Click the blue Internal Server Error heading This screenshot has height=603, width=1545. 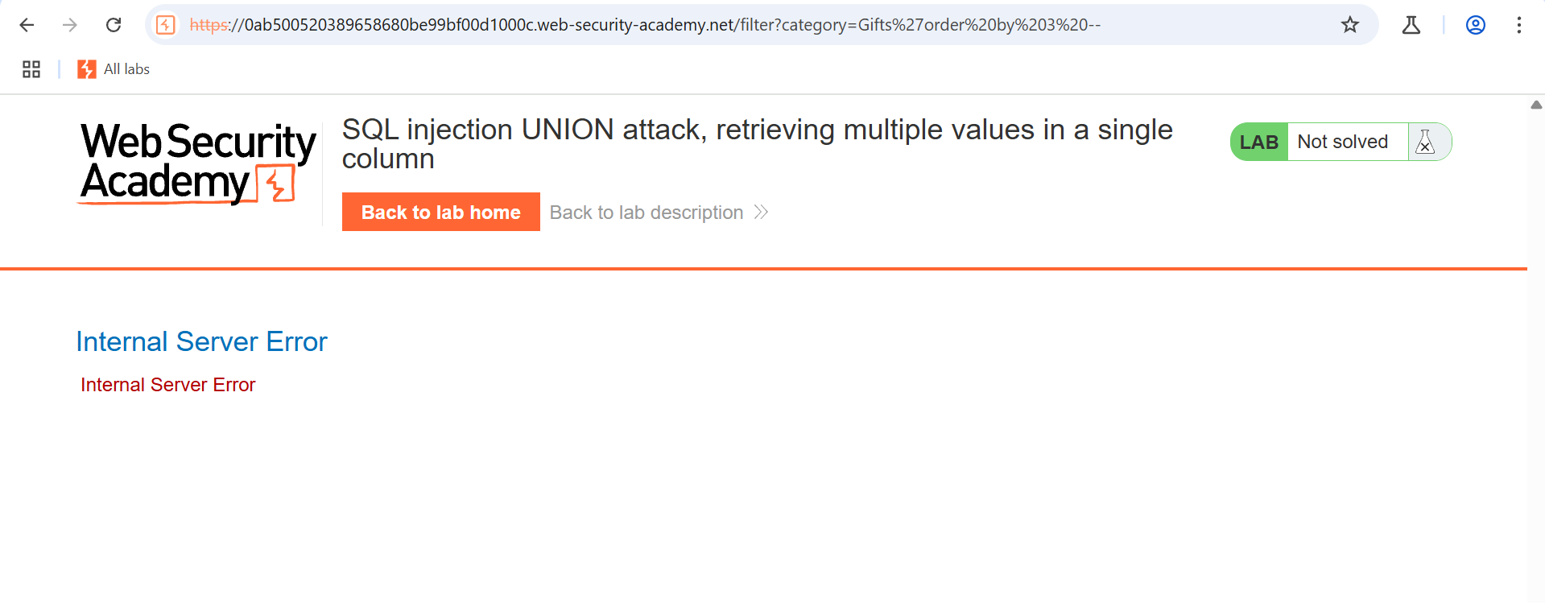coord(201,342)
